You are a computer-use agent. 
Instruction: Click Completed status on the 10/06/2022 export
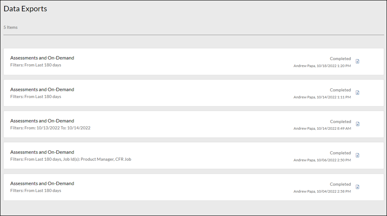coord(340,153)
